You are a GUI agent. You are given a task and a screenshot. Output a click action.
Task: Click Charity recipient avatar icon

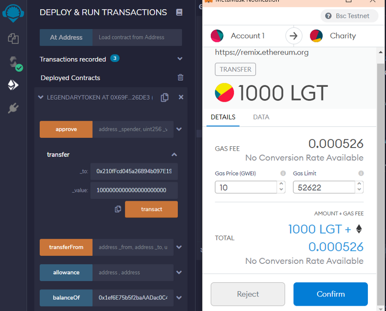pos(316,36)
